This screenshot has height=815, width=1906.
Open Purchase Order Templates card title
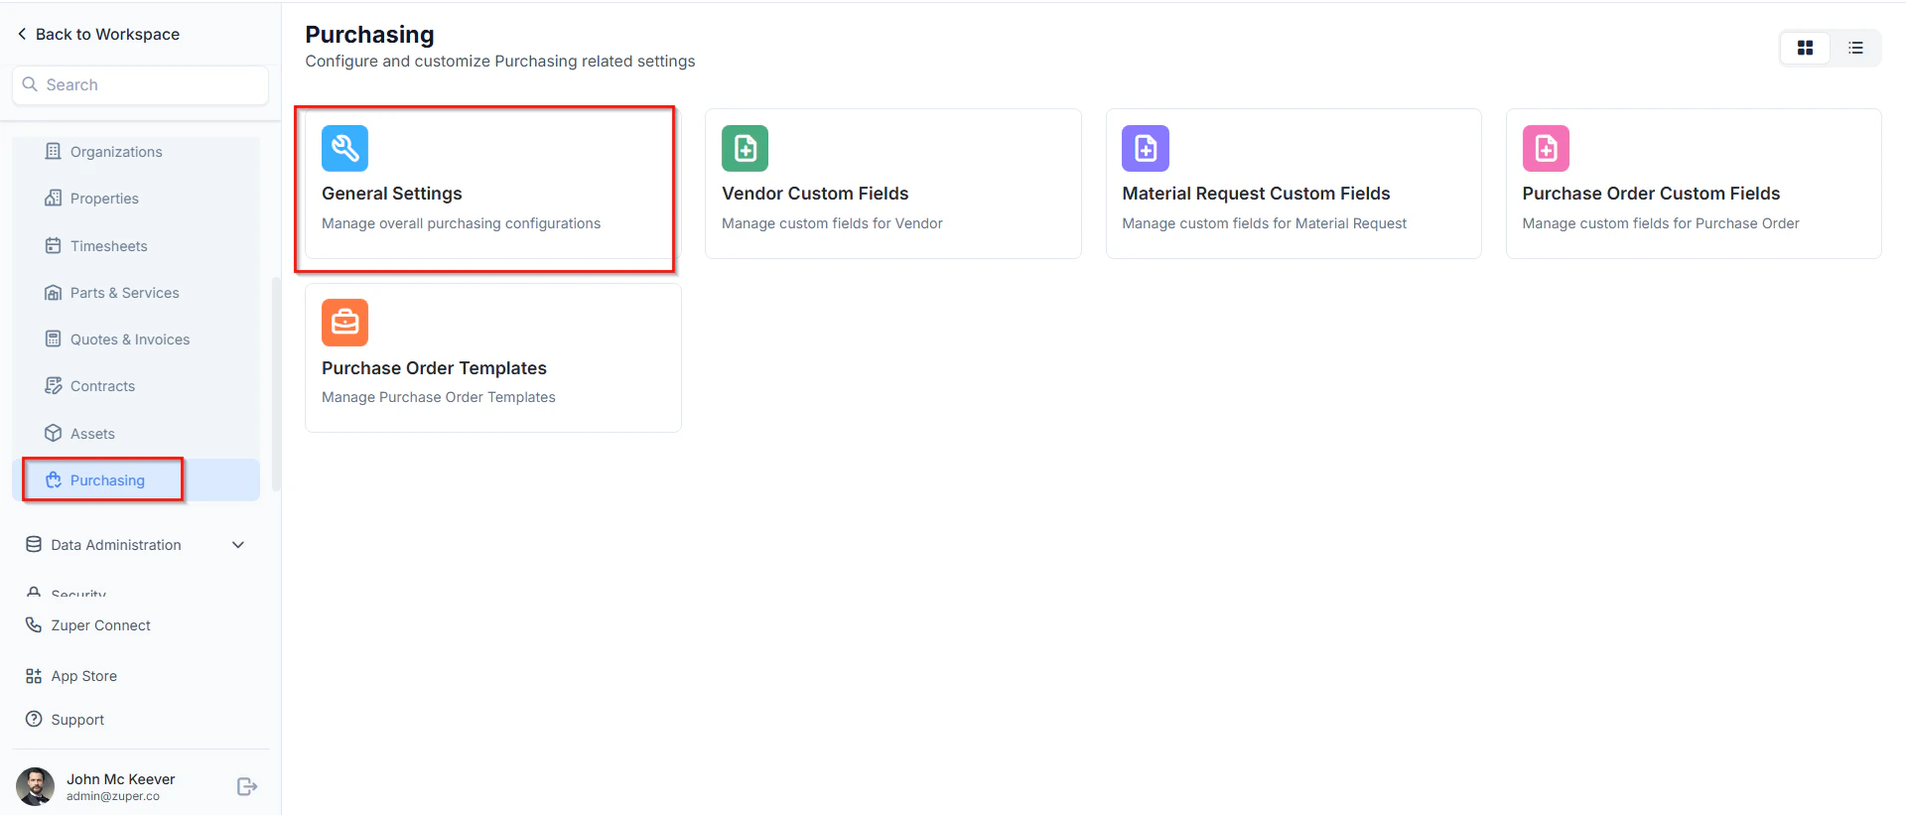434,368
